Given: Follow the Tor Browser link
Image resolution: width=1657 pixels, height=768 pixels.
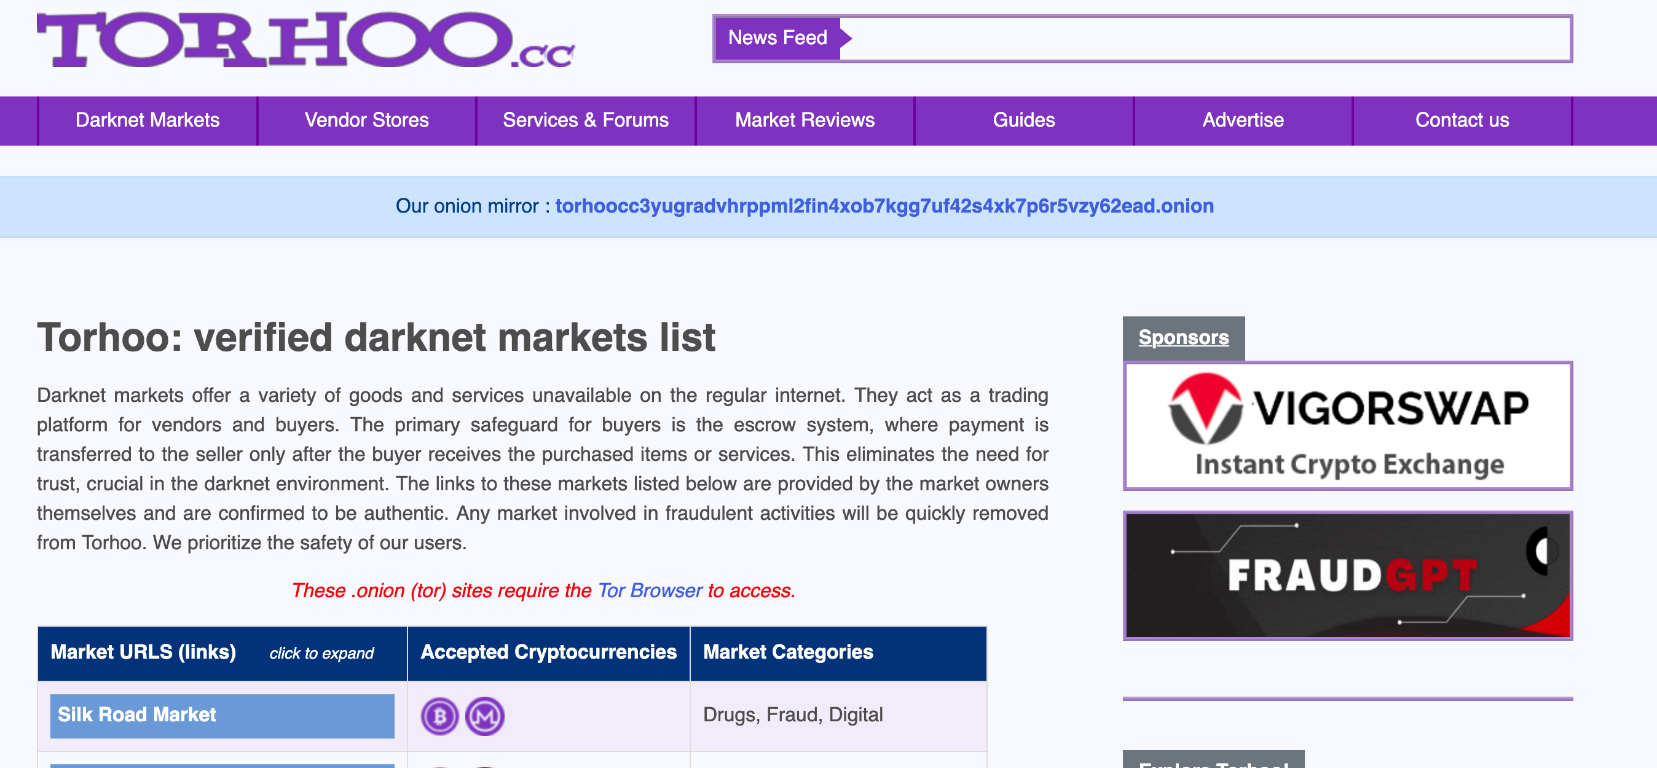Looking at the screenshot, I should 650,590.
